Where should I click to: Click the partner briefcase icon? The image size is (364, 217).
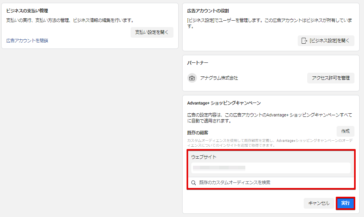tap(192, 78)
